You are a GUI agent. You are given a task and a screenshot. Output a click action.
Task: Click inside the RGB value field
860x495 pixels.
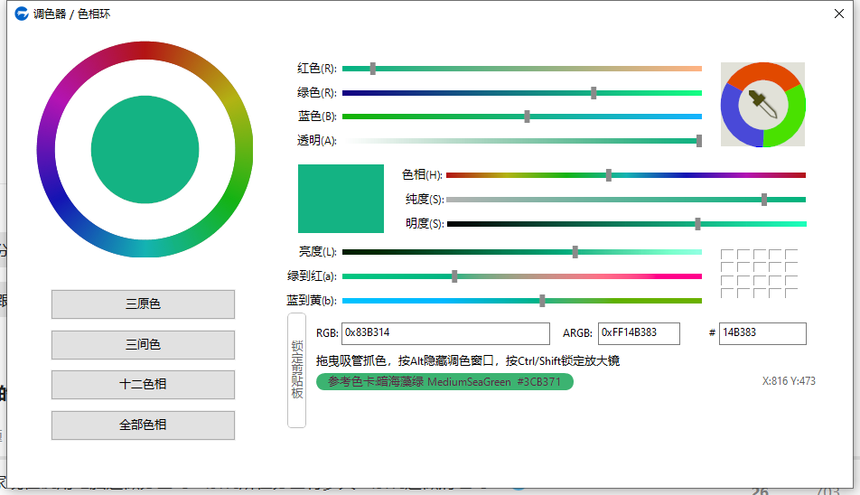tap(444, 333)
